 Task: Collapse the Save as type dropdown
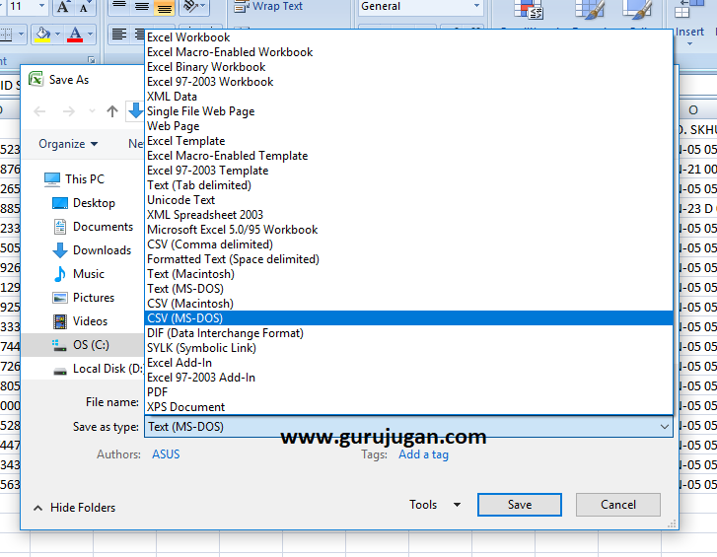[x=665, y=427]
